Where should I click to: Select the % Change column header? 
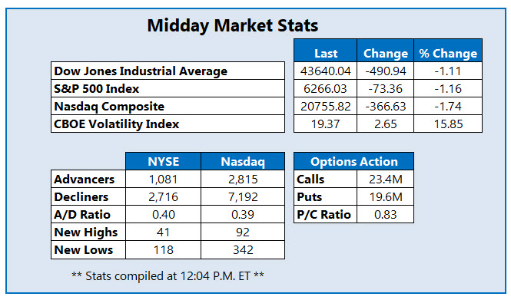pyautogui.click(x=448, y=51)
